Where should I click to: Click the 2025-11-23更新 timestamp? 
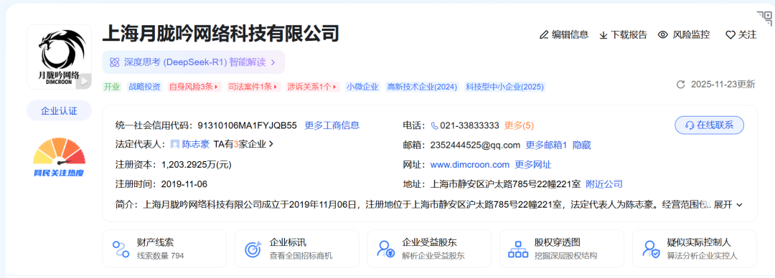pyautogui.click(x=723, y=85)
